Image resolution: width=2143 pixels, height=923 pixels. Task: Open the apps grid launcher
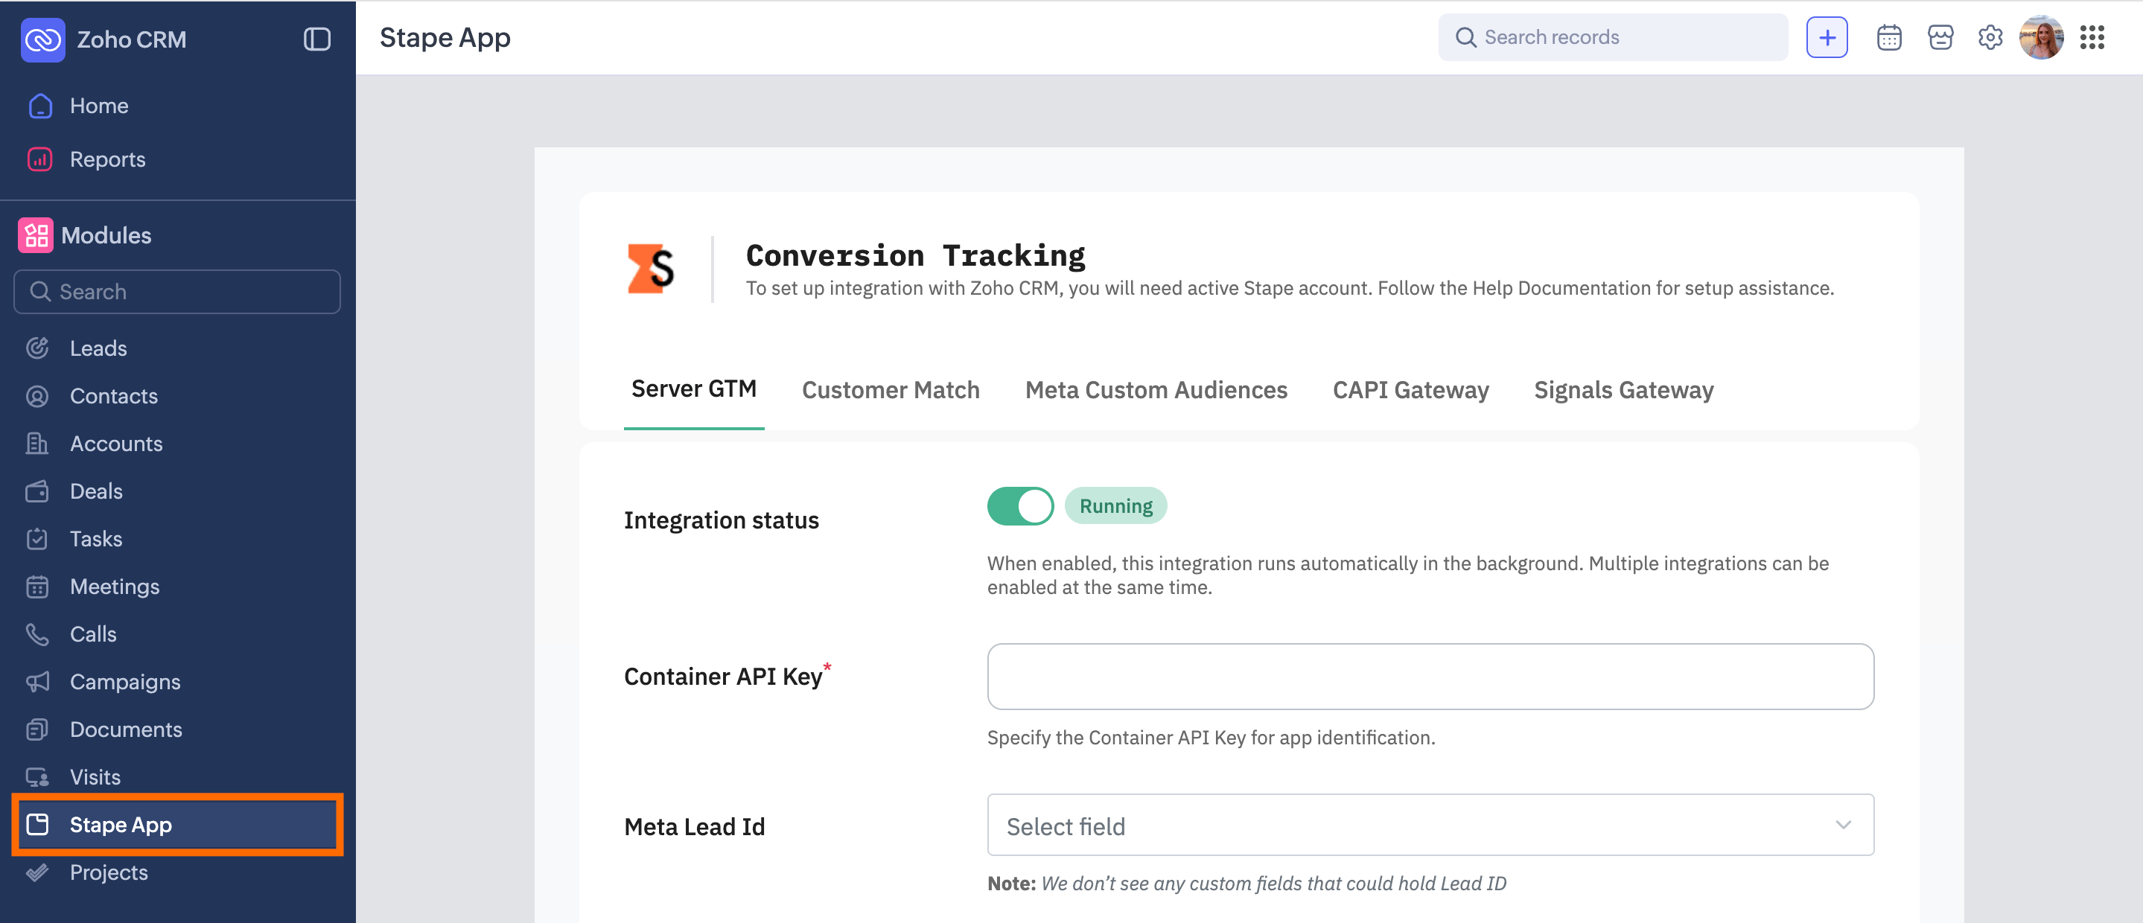[x=2092, y=37]
